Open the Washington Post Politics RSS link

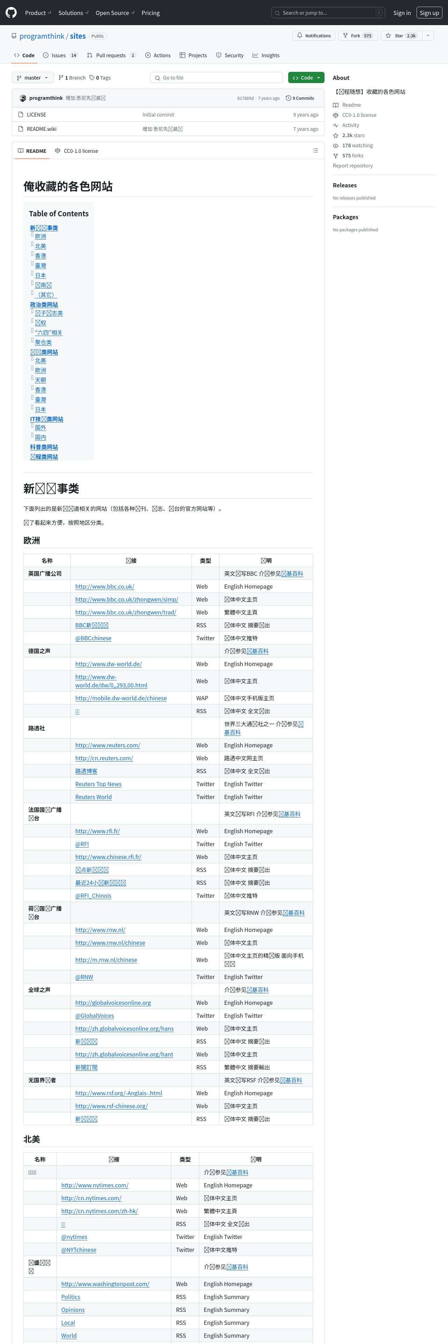point(70,1297)
